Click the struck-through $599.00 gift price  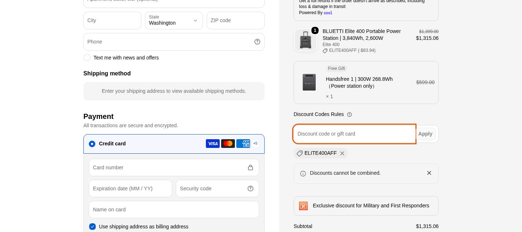[425, 82]
